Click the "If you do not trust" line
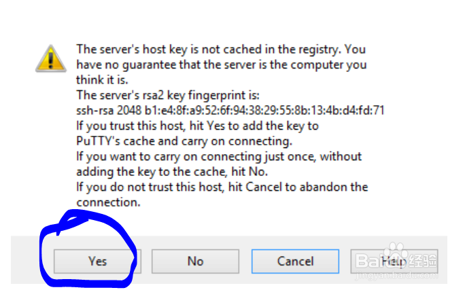 point(222,187)
